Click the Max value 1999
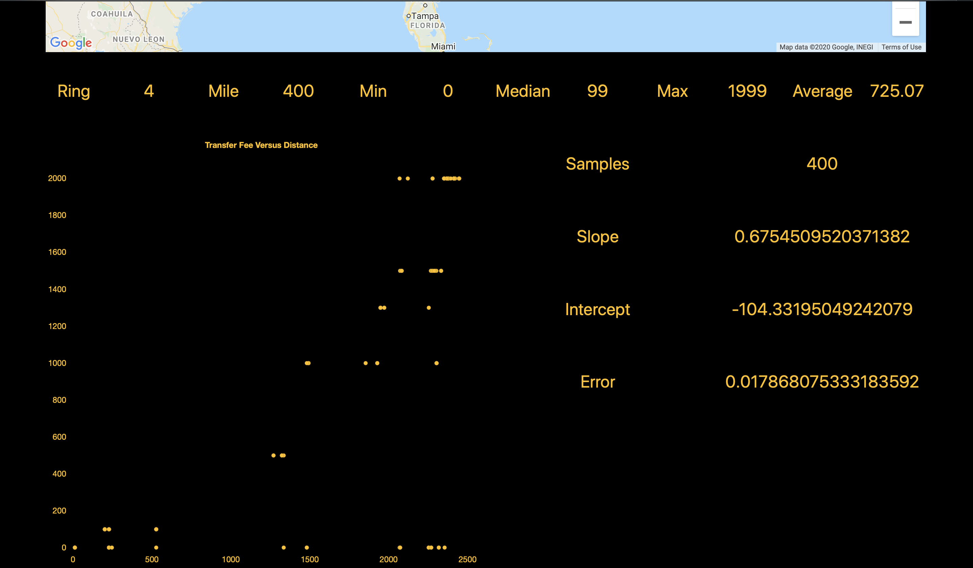Viewport: 973px width, 568px height. 747,91
